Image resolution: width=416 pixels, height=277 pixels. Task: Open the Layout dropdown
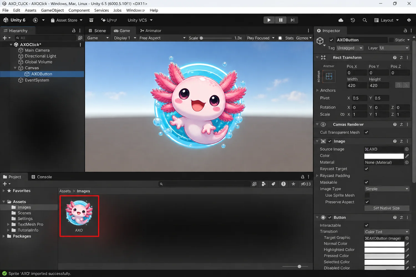pyautogui.click(x=387, y=20)
